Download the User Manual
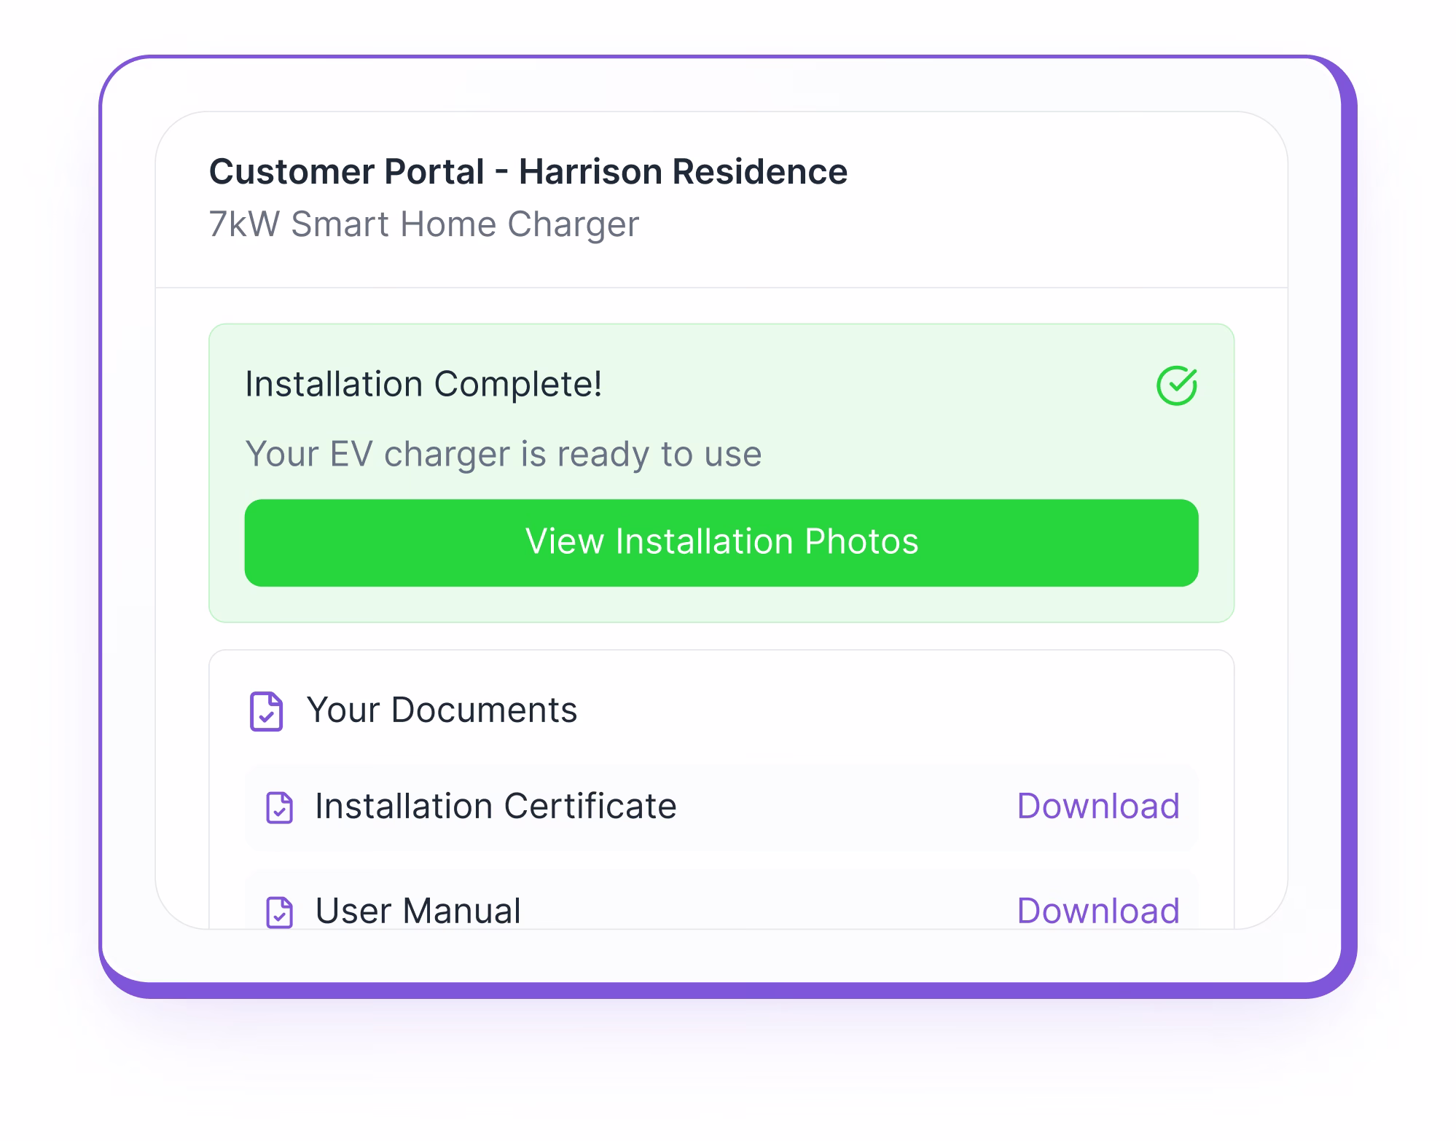Image resolution: width=1456 pixels, height=1141 pixels. pyautogui.click(x=1100, y=911)
